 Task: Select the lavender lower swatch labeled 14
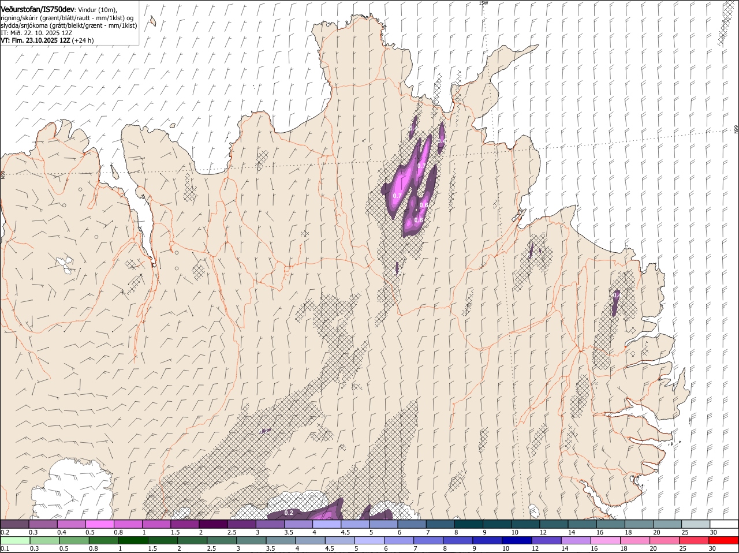pyautogui.click(x=576, y=540)
